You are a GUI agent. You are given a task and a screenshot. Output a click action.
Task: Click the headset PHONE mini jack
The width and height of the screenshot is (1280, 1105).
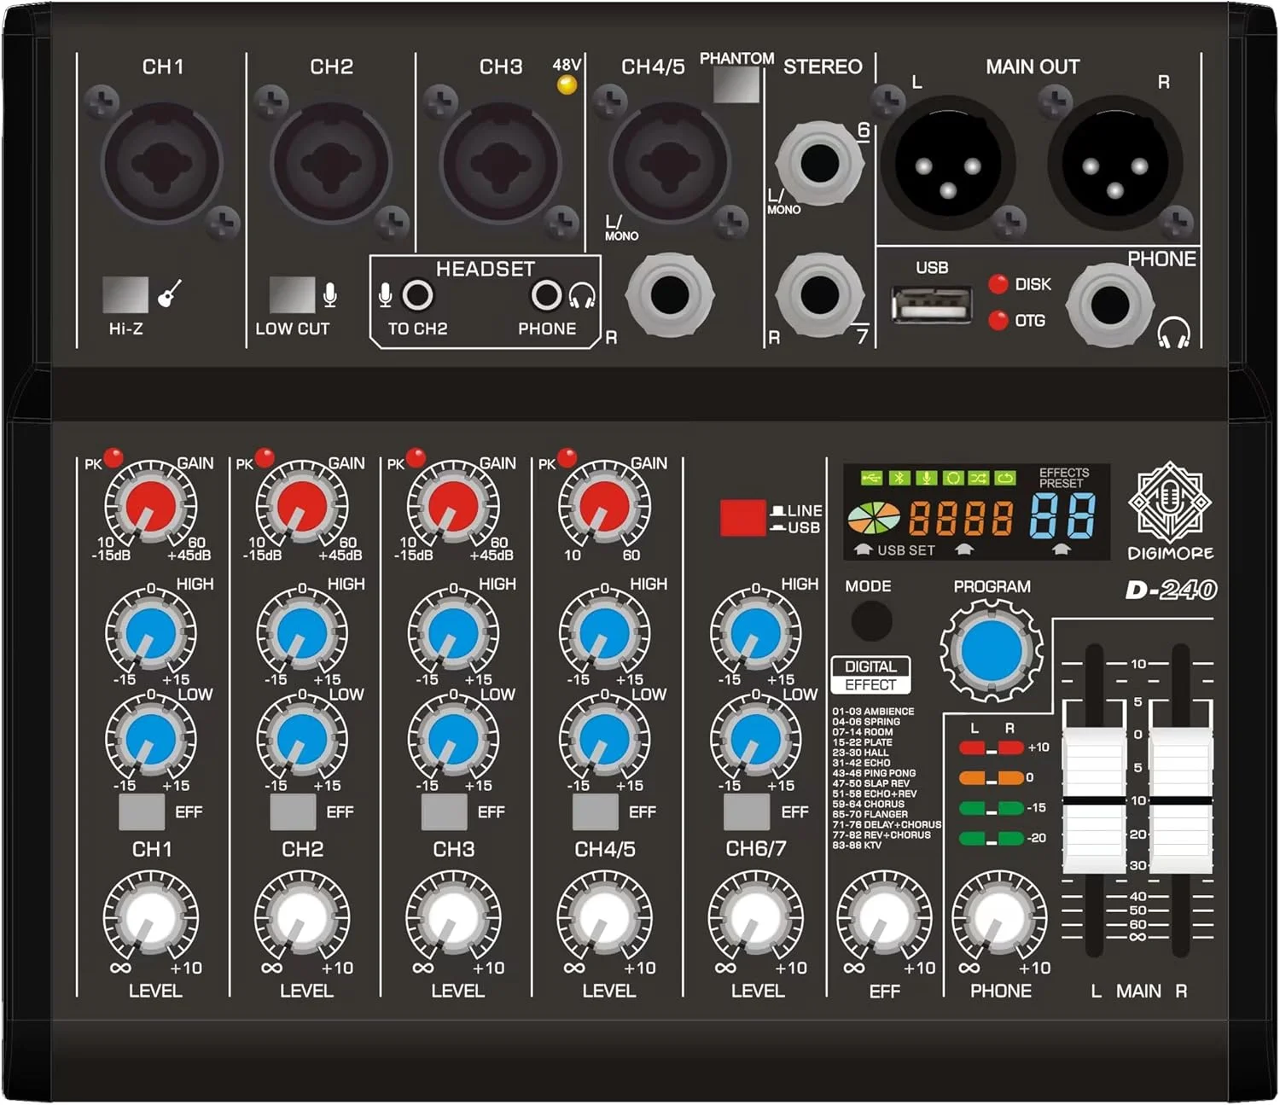[546, 296]
